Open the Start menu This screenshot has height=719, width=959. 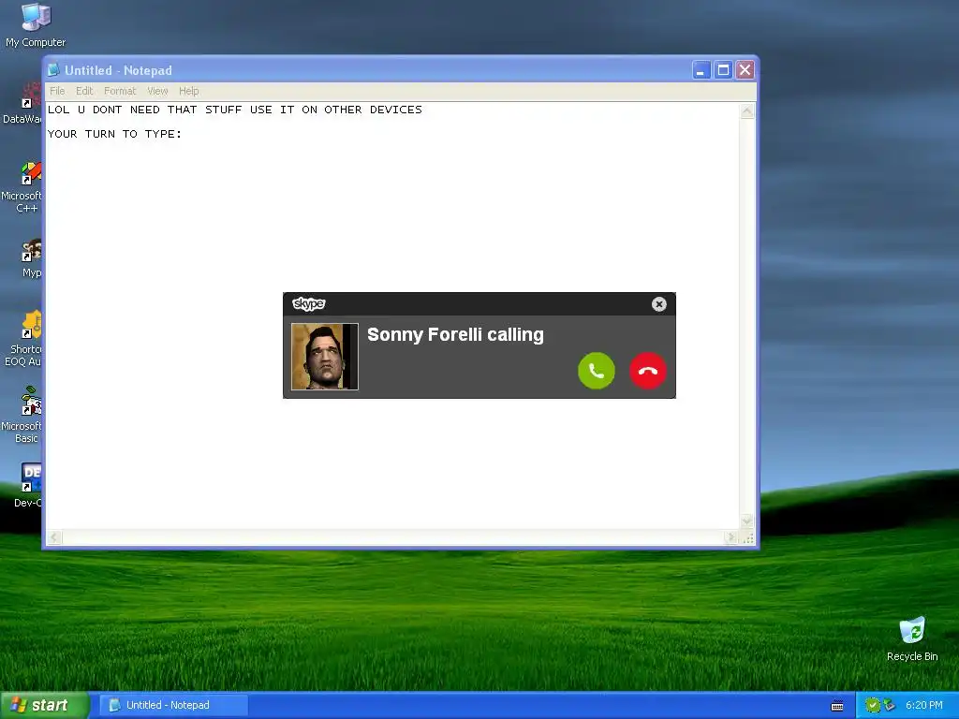44,705
